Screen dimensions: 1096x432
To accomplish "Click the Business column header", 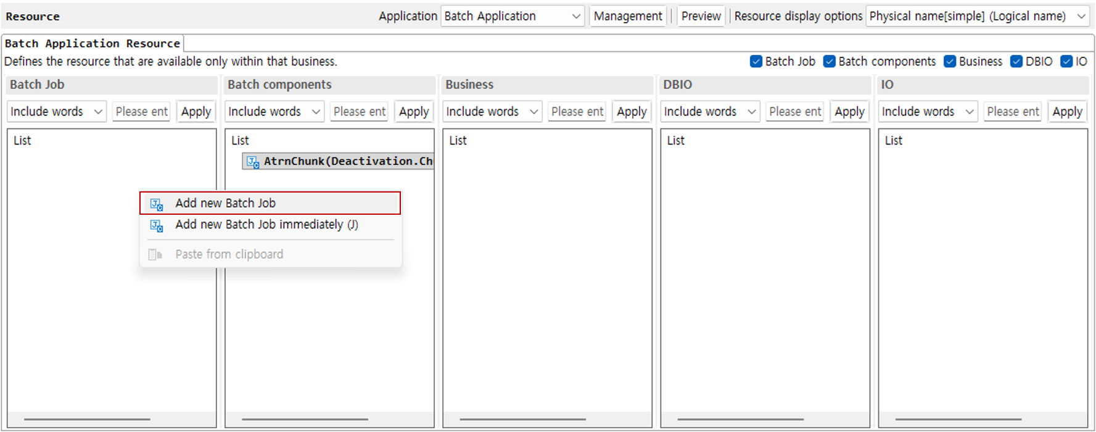I will click(x=547, y=85).
